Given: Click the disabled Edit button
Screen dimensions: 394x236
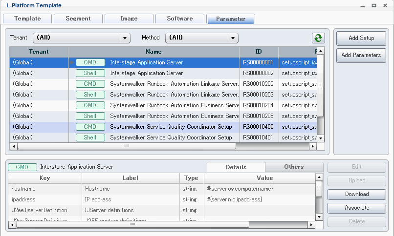Looking at the screenshot, I should point(357,167).
